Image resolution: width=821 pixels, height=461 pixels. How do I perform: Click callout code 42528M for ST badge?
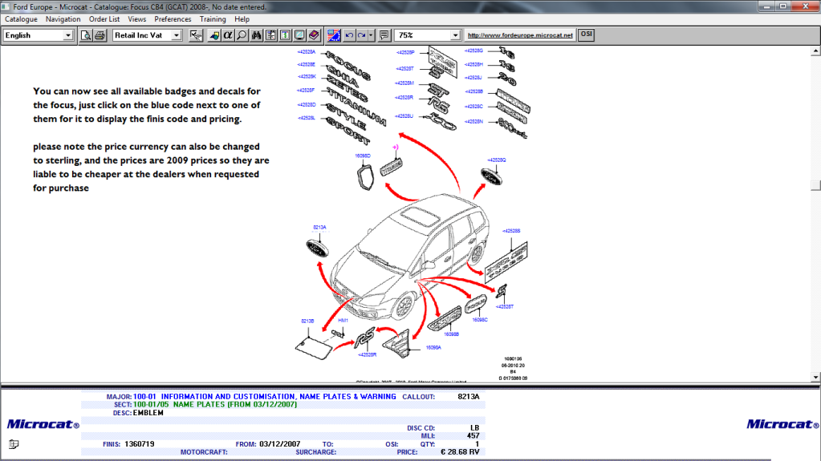pyautogui.click(x=404, y=83)
